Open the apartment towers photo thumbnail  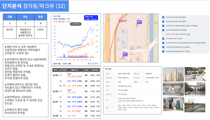(173, 74)
